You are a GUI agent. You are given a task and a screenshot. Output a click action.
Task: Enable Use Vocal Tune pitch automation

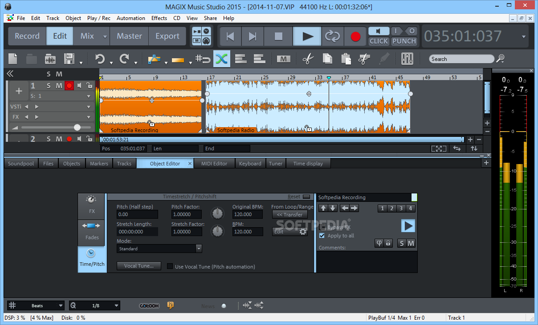pyautogui.click(x=170, y=266)
